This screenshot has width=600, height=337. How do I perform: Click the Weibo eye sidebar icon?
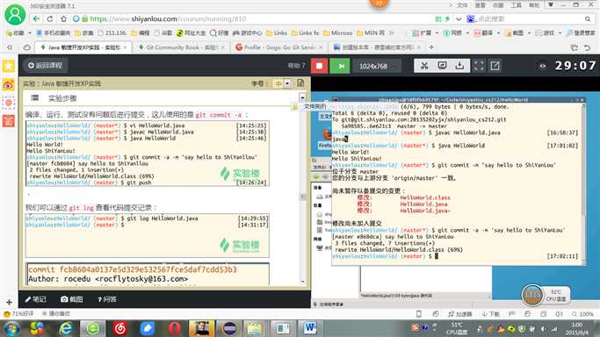[x=9, y=84]
